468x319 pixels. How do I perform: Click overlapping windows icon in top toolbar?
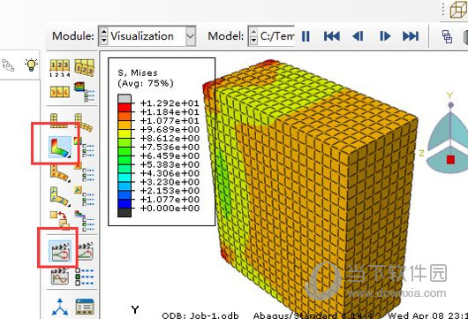tap(447, 37)
